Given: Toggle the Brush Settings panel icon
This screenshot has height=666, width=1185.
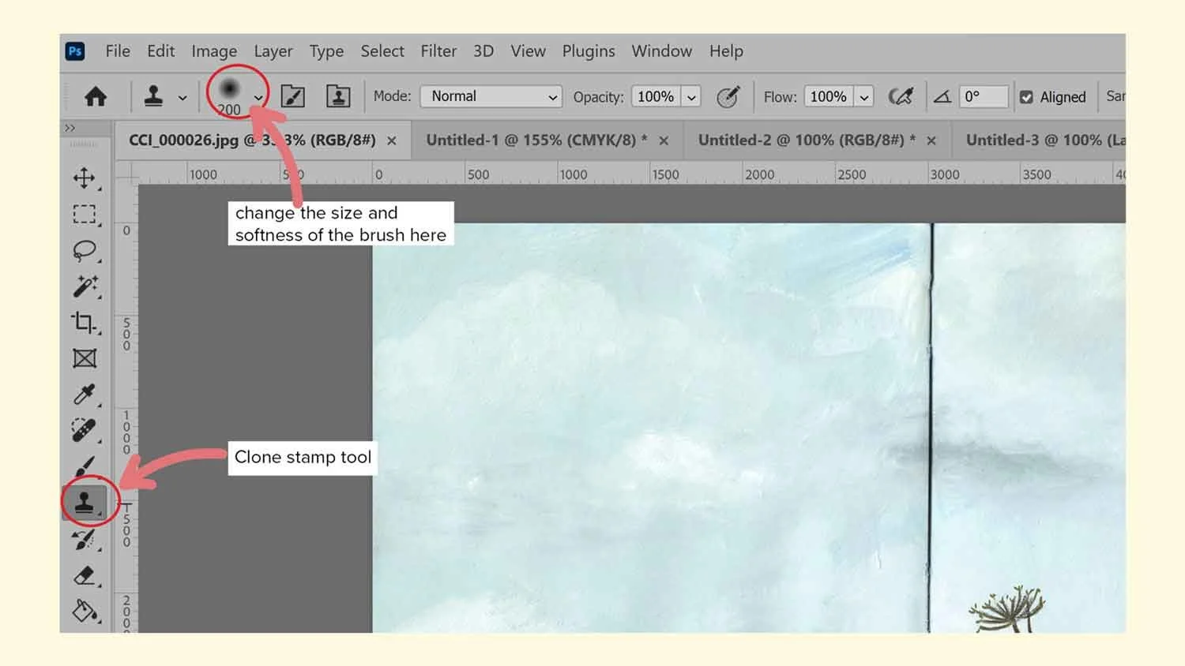Looking at the screenshot, I should pyautogui.click(x=292, y=95).
